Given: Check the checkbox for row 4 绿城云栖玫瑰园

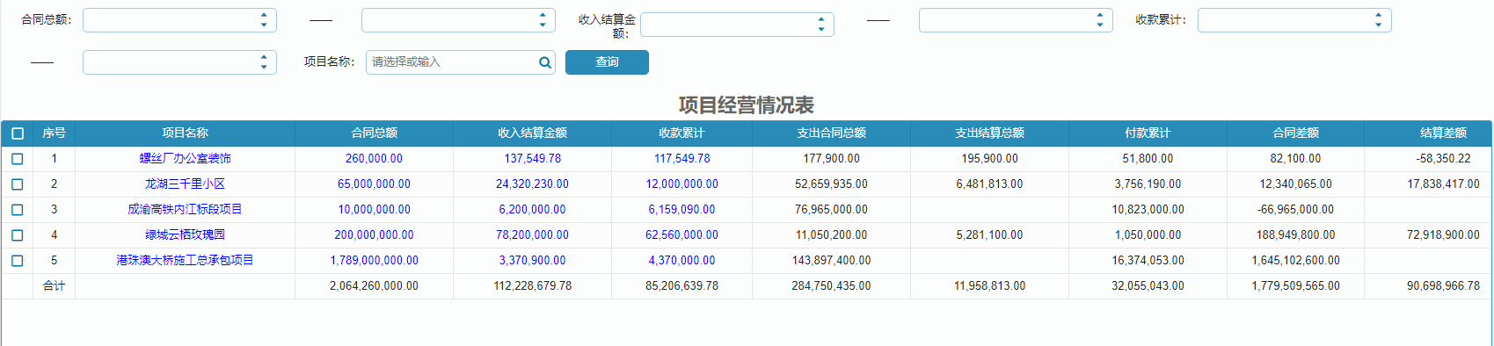Looking at the screenshot, I should 18,235.
